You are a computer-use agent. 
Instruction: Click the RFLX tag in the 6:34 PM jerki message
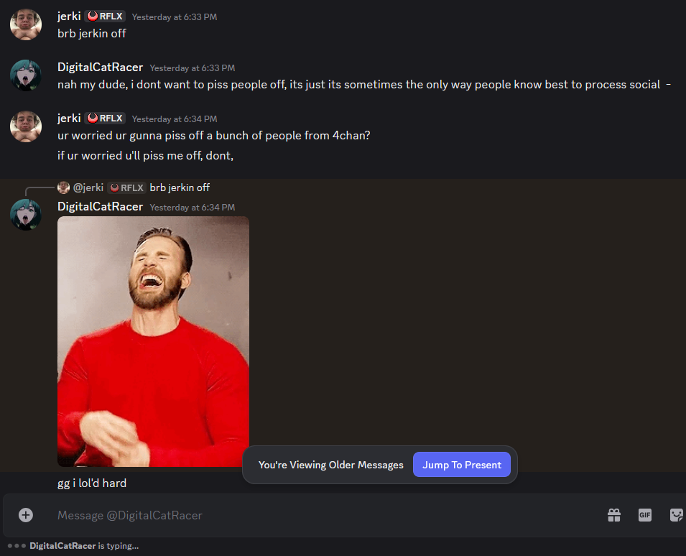click(x=105, y=118)
